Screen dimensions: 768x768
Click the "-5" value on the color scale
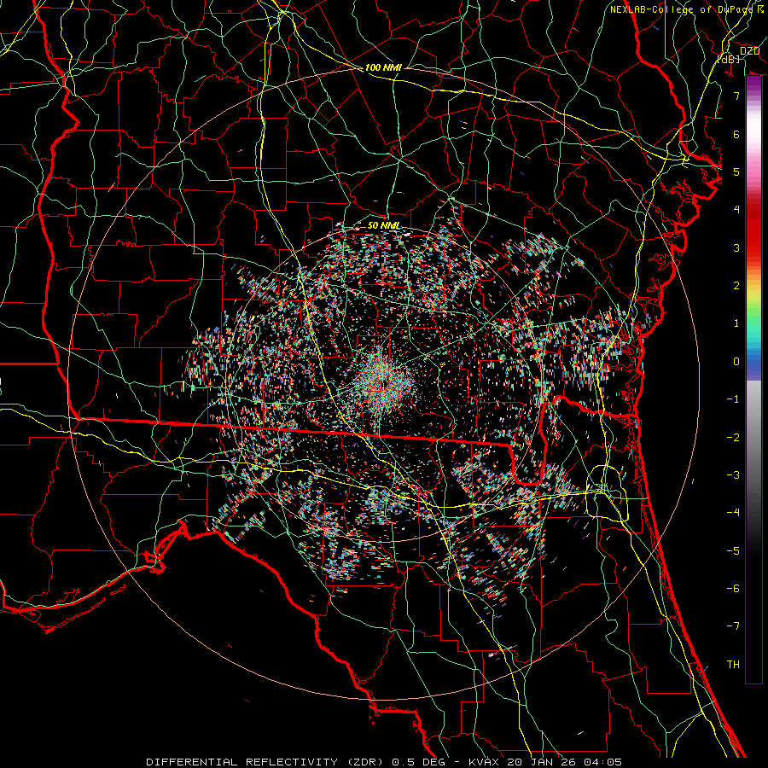click(733, 551)
